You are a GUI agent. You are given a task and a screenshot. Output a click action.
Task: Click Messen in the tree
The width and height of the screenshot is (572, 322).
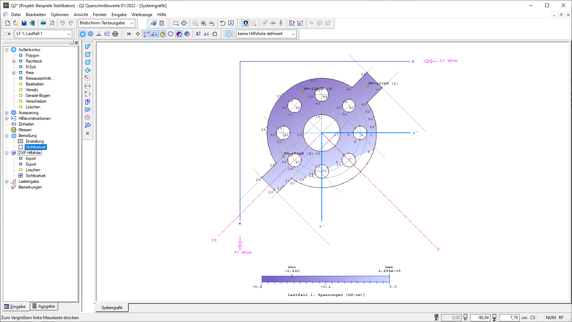(x=25, y=130)
